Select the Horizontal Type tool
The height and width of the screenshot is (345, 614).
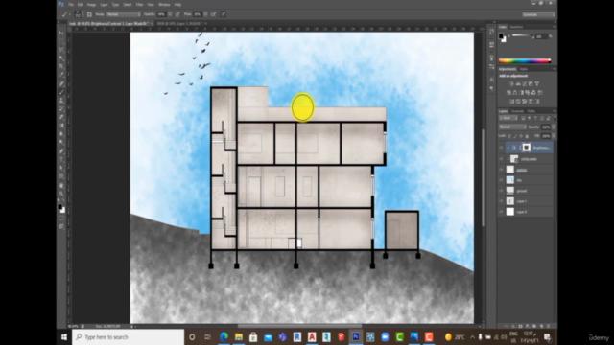click(x=61, y=160)
